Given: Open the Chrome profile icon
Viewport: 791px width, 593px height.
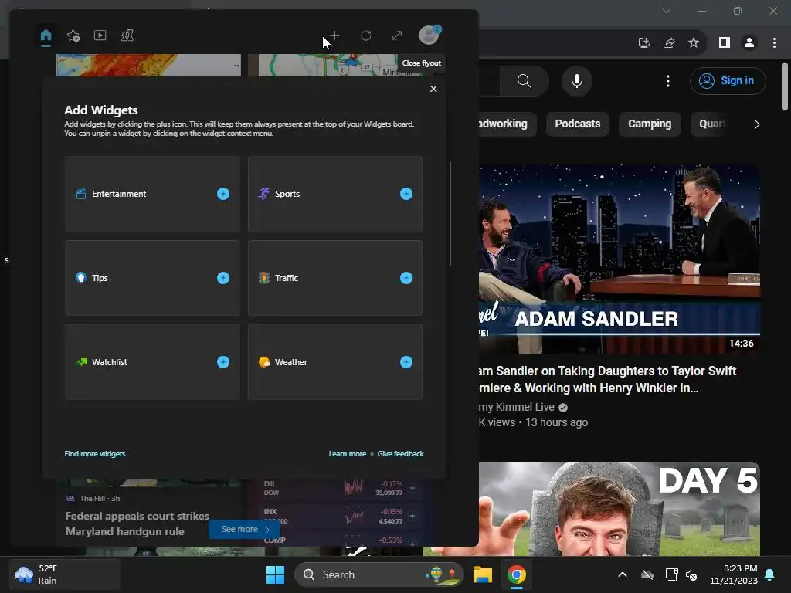Looking at the screenshot, I should point(749,43).
